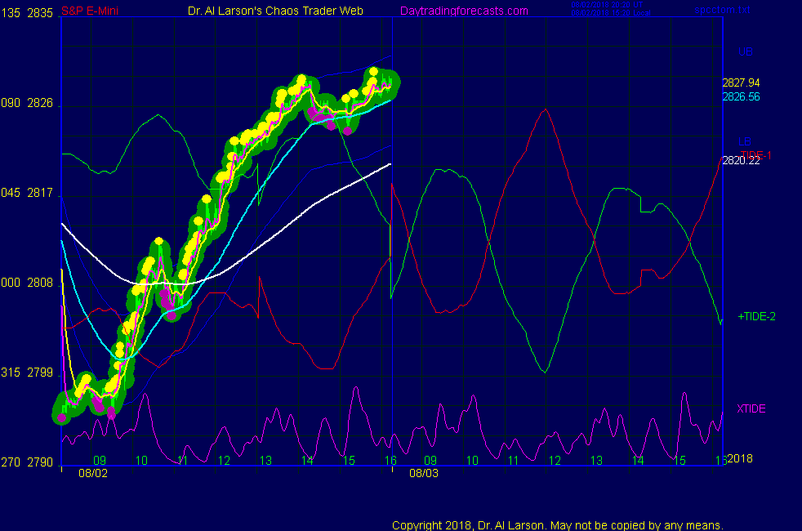Click the '08/03' date label

424,473
